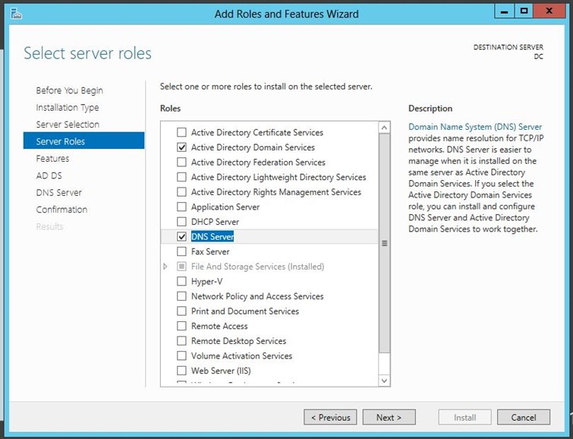Screen dimensions: 573x439
Task: Expand File And Storage Services node
Action: coord(166,267)
